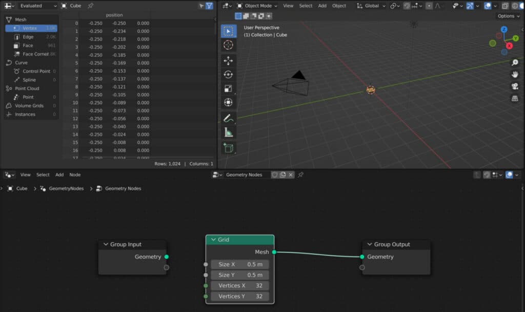
Task: Toggle node editor overlay button
Action: click(509, 174)
